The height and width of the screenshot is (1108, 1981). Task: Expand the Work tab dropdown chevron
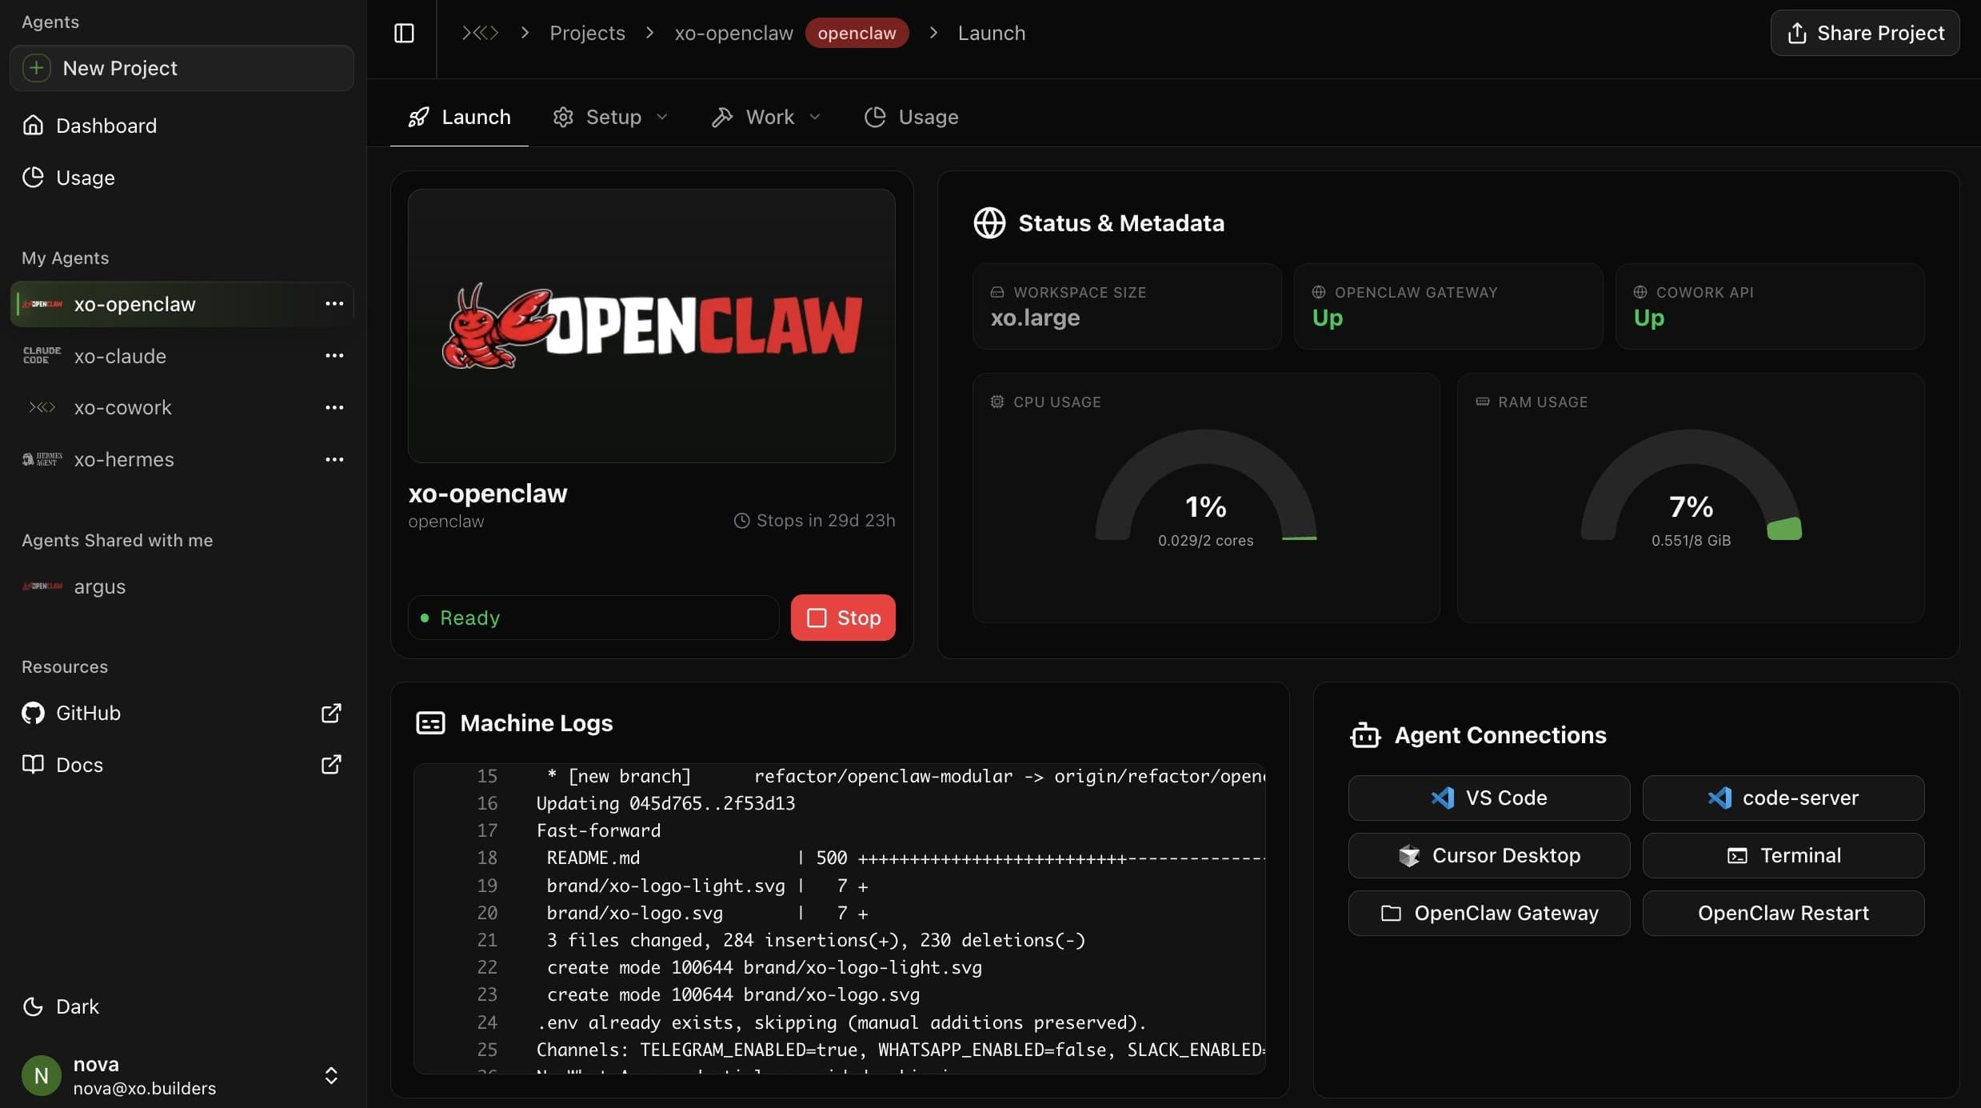pyautogui.click(x=815, y=117)
